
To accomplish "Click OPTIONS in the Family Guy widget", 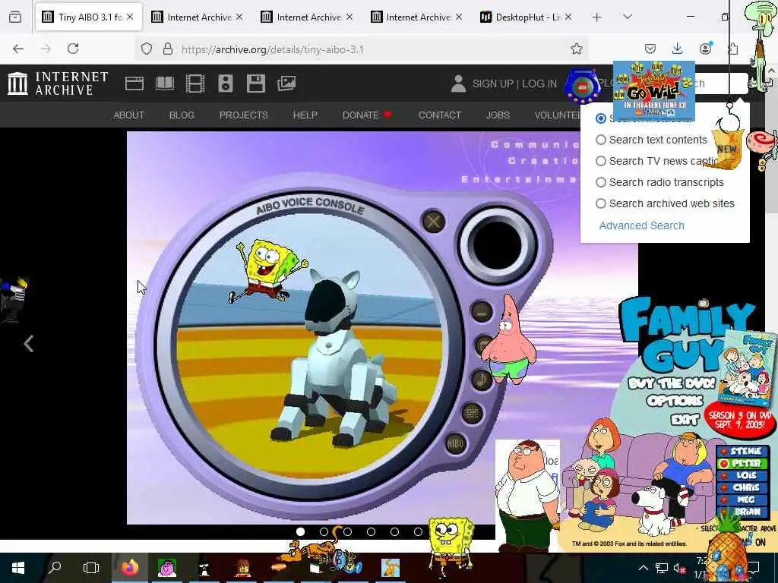I will [x=675, y=401].
